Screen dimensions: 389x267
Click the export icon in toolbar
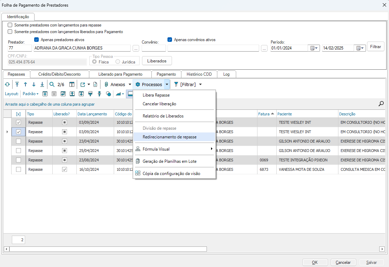pyautogui.click(x=83, y=84)
